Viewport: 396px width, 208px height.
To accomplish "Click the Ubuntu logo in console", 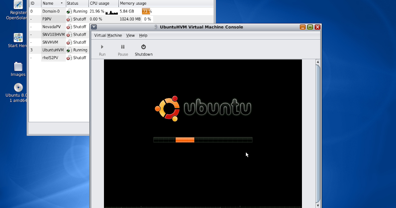I will tap(203, 108).
